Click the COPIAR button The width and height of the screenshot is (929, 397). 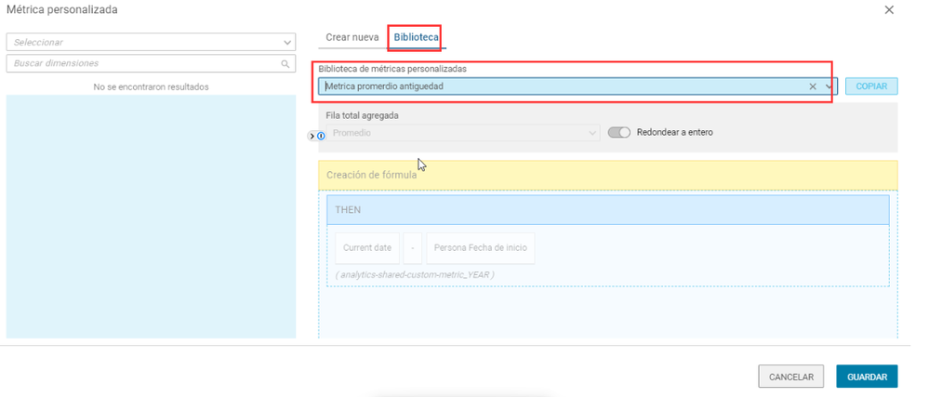coord(871,86)
